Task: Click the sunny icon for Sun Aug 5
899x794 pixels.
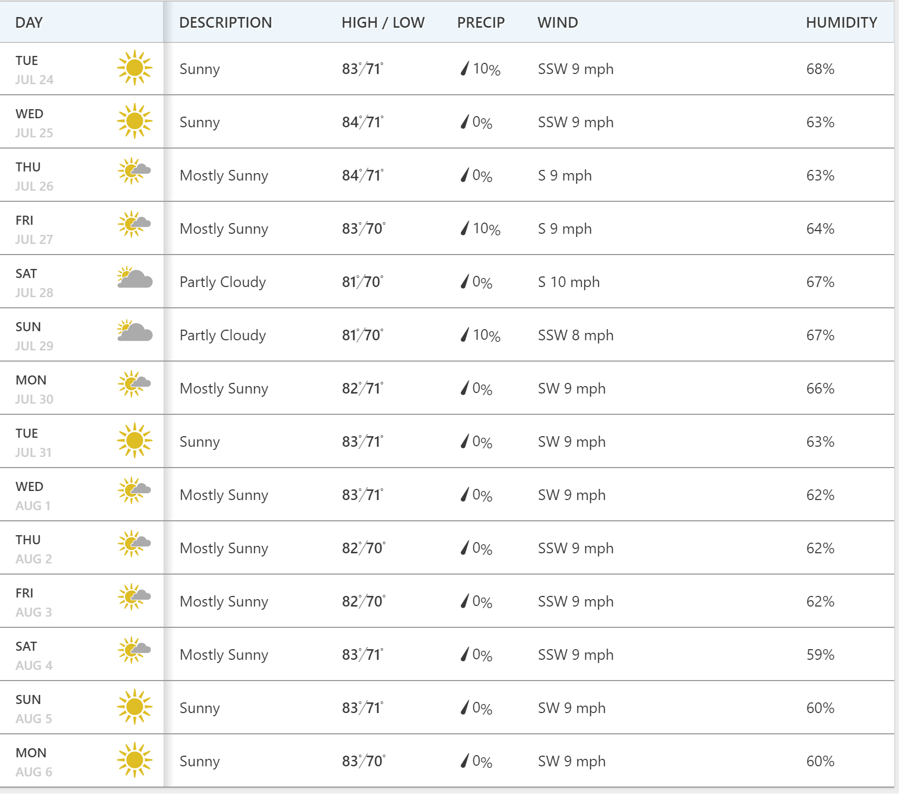Action: [x=135, y=707]
